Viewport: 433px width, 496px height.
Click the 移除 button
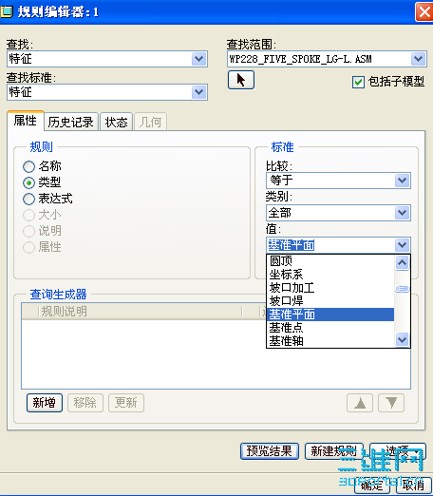[x=85, y=403]
